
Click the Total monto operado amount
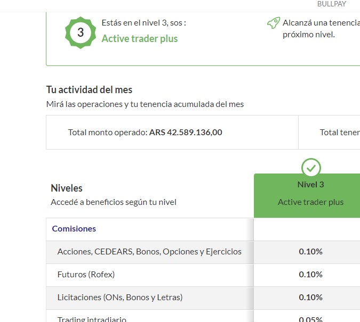[x=186, y=133]
